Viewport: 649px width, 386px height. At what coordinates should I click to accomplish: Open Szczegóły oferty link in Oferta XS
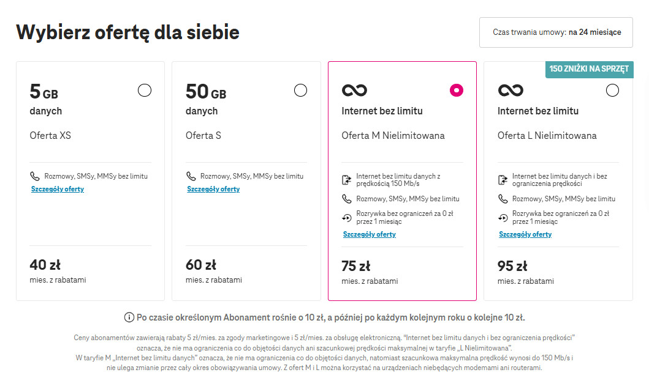tap(58, 189)
